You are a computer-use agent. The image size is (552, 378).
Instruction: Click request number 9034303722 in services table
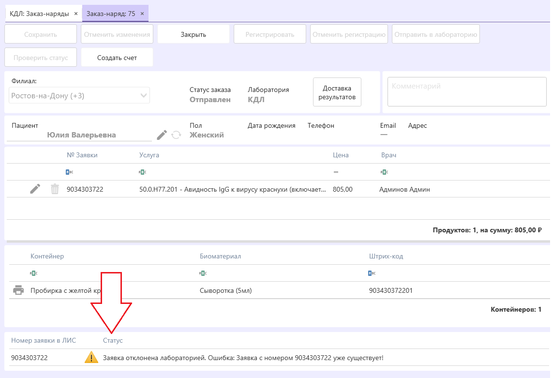(x=85, y=189)
